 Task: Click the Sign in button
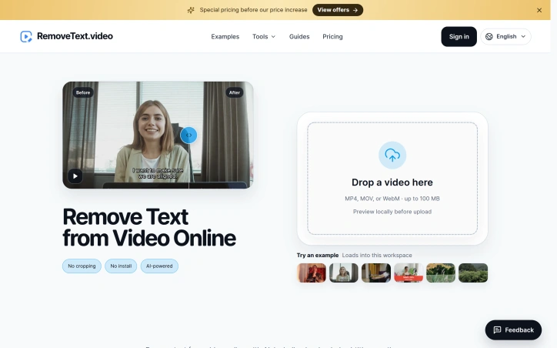point(459,37)
